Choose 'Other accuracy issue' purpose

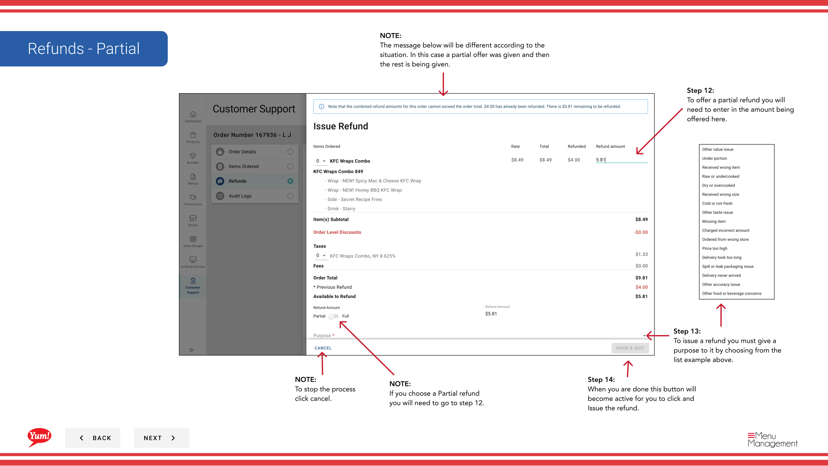(x=721, y=284)
